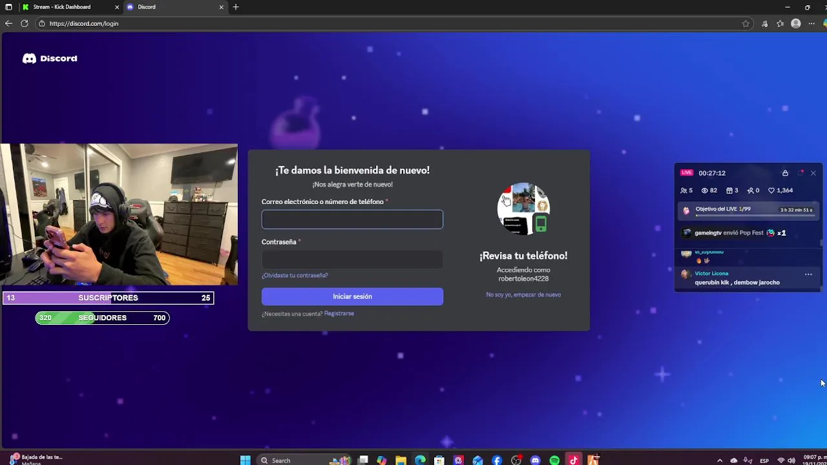This screenshot has width=827, height=465.
Task: Click gameingtv's Pop Fest gift notification
Action: tap(734, 232)
